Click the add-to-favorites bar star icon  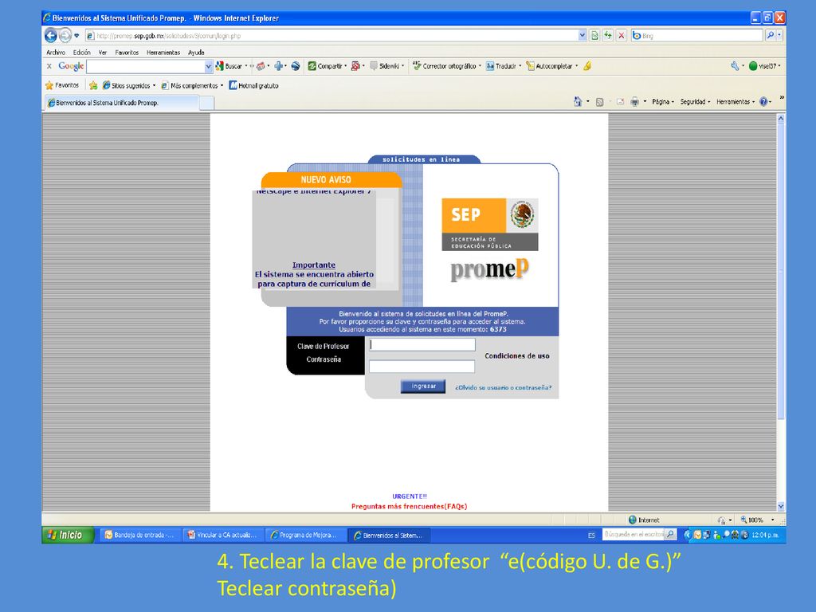click(x=93, y=85)
